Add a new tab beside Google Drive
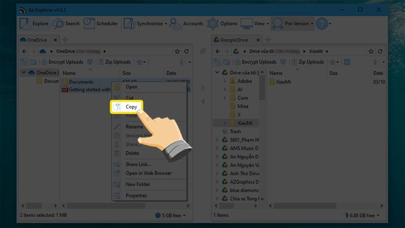405x228 pixels. (268, 40)
